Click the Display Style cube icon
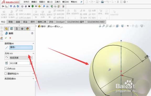The width and height of the screenshot is (151, 96). [122, 26]
